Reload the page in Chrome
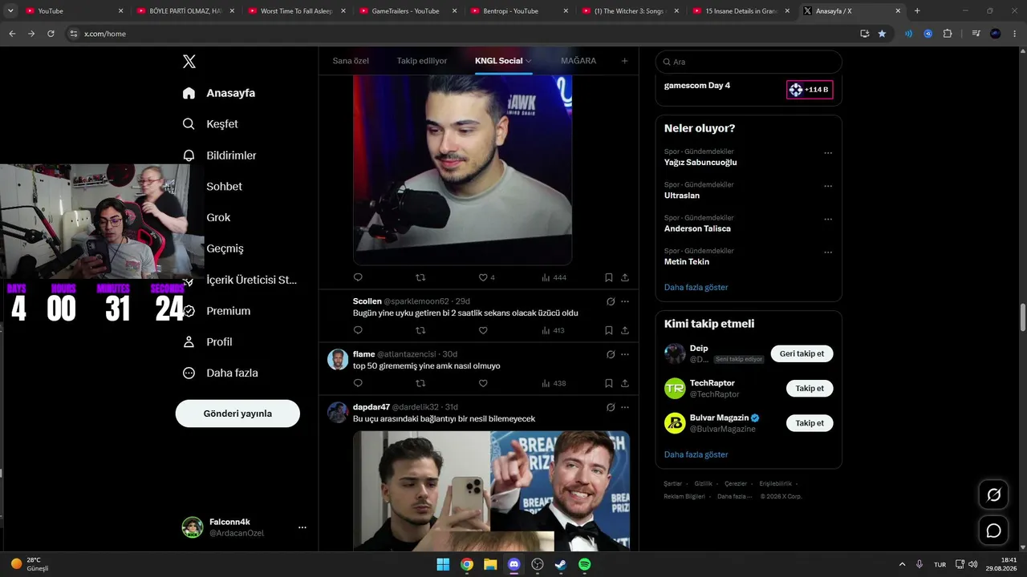Image resolution: width=1027 pixels, height=577 pixels. click(51, 34)
